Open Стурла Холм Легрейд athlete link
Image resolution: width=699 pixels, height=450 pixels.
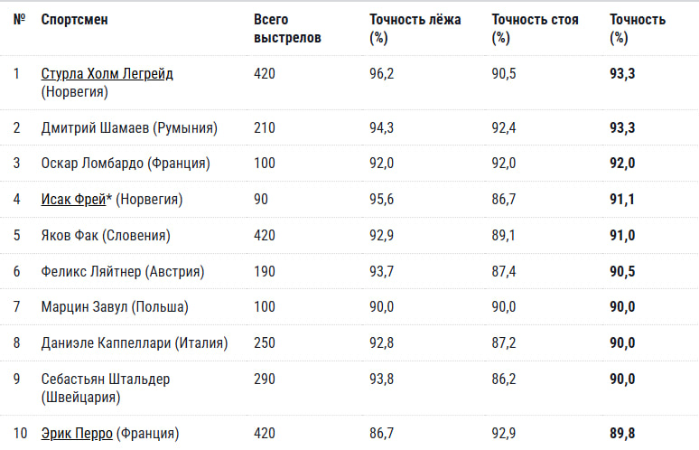[x=107, y=73]
